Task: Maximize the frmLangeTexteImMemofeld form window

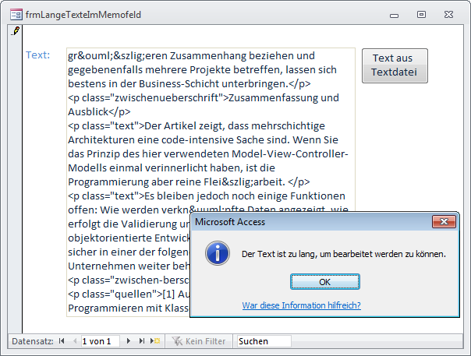Action: [x=421, y=14]
